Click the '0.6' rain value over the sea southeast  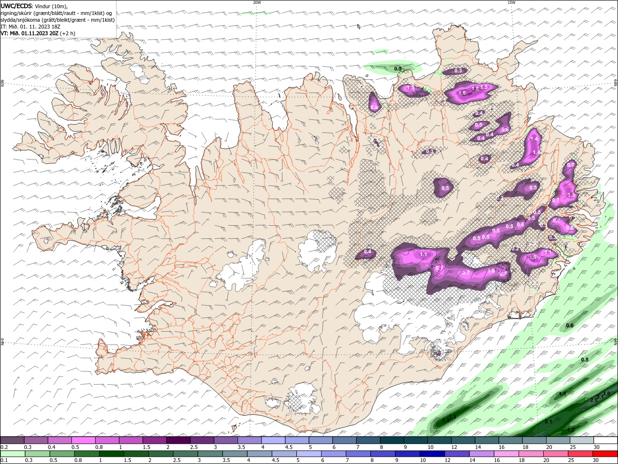coord(570,325)
